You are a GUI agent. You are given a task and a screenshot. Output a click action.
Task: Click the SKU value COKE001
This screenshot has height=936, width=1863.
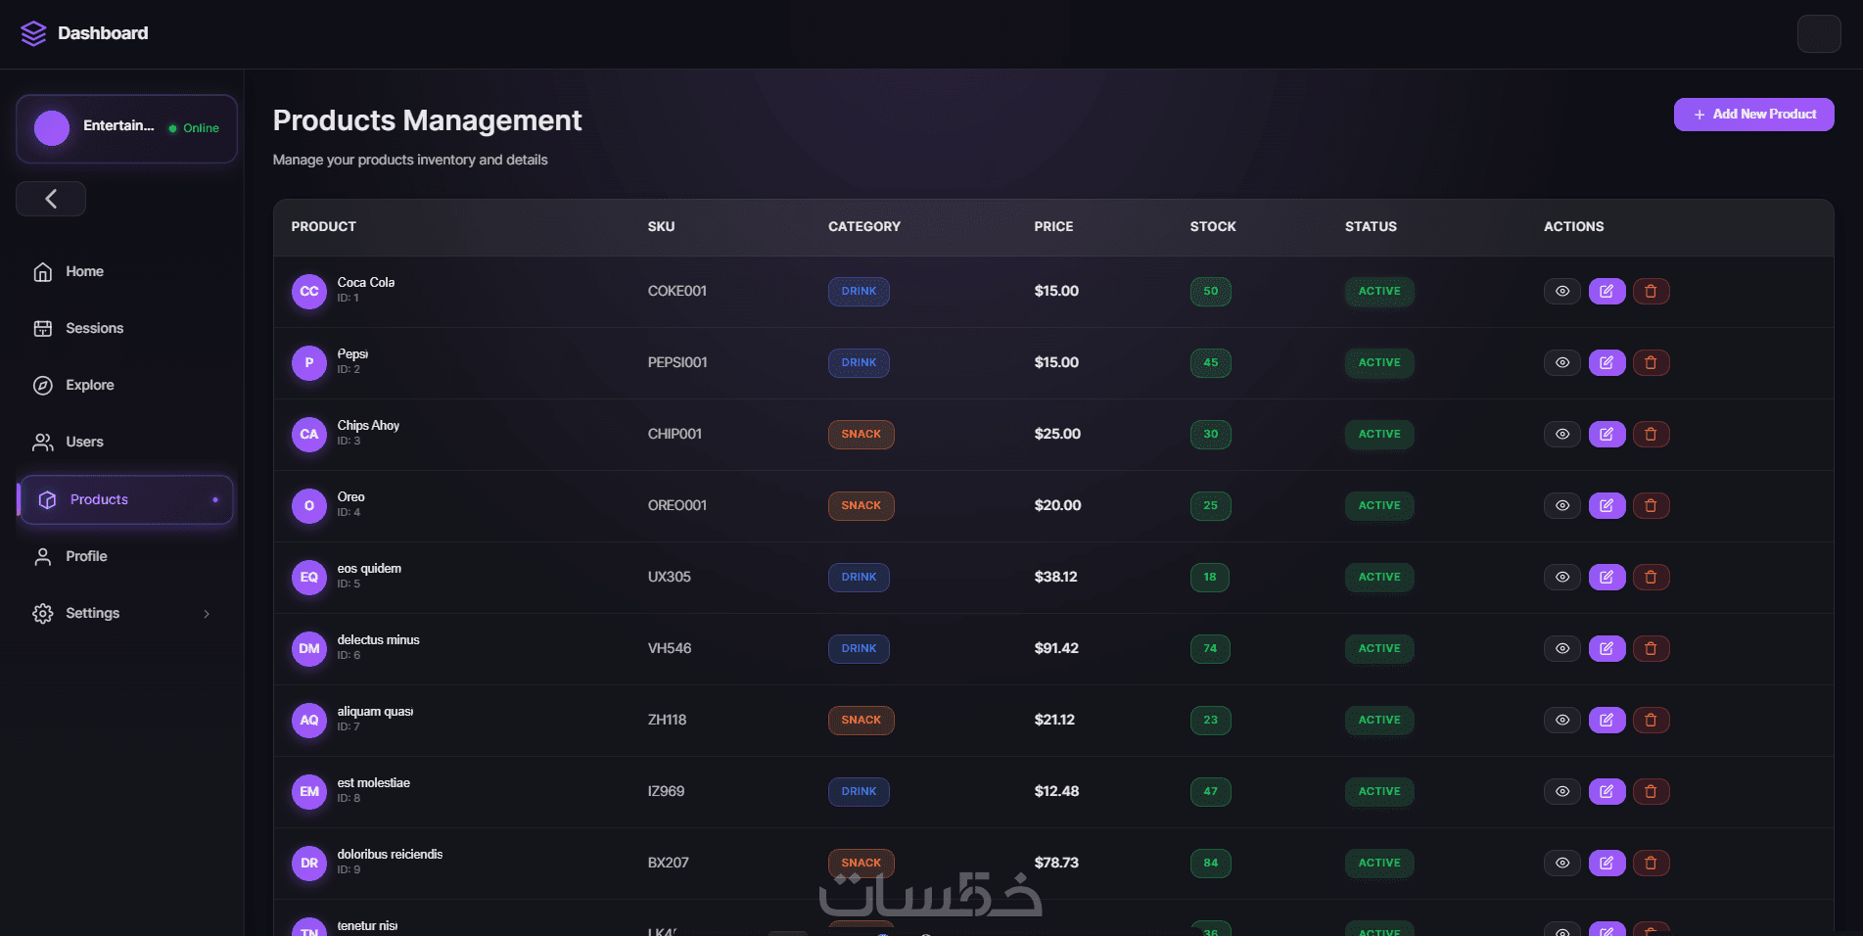point(677,291)
